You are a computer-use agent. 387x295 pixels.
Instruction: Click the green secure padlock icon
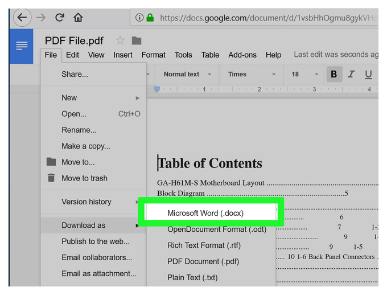(x=150, y=17)
